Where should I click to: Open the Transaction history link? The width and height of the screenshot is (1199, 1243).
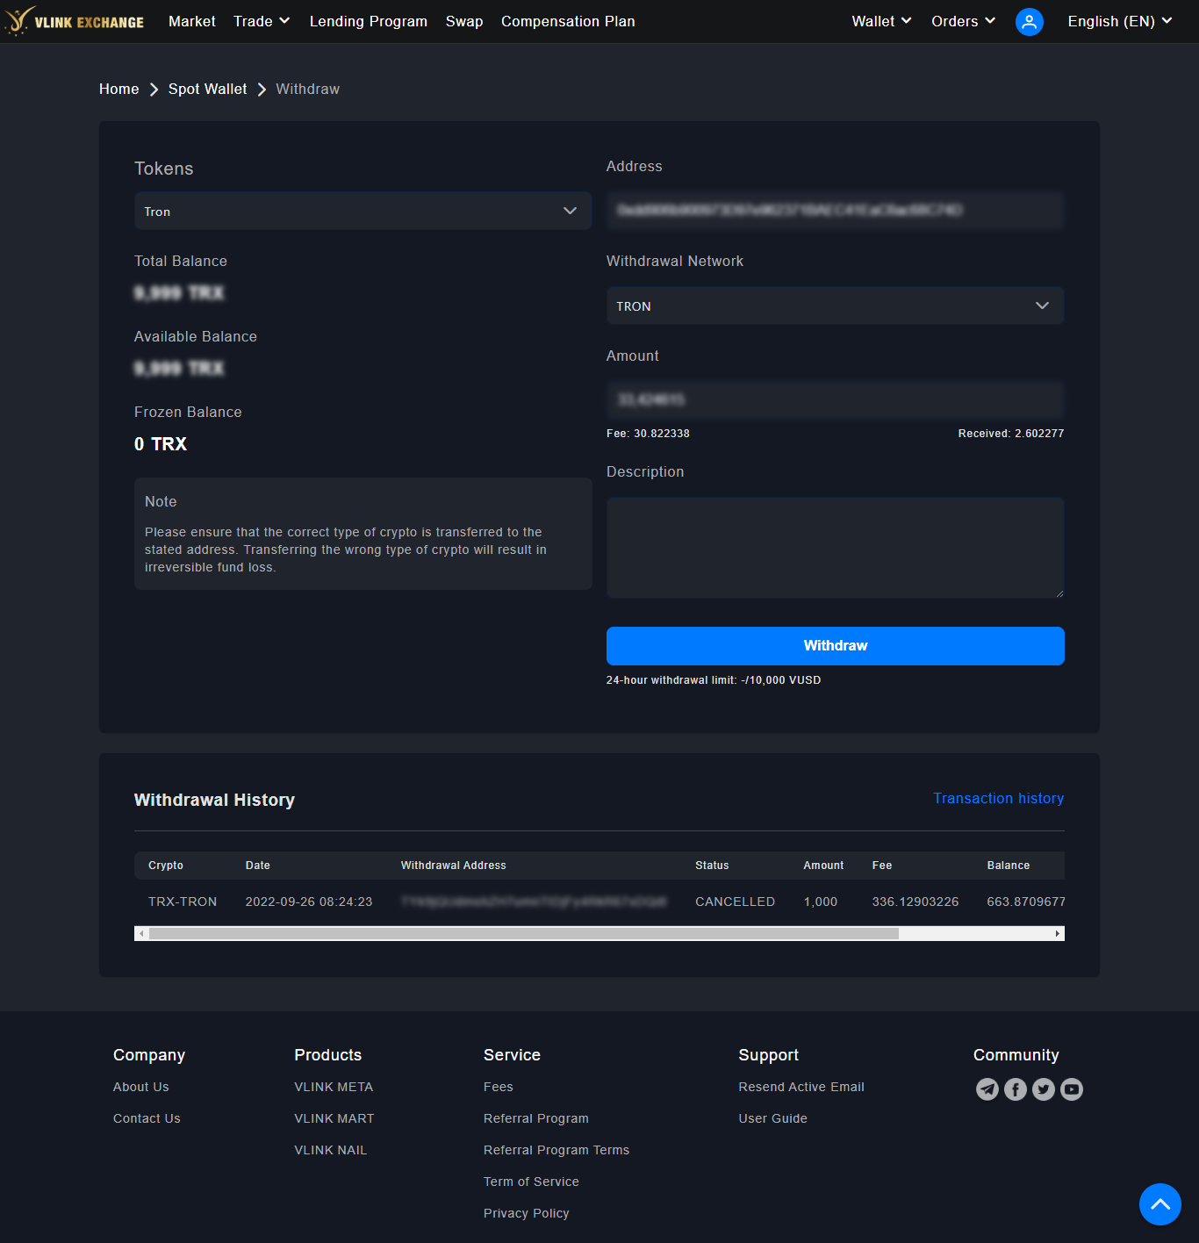(x=998, y=798)
